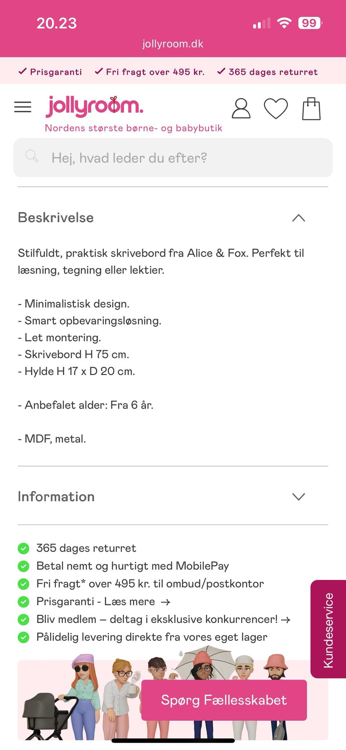Click the Bliv medlem arrow icon
Viewport: 346px width, 750px height.
tap(286, 620)
